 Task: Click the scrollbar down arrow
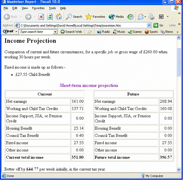coord(179,170)
